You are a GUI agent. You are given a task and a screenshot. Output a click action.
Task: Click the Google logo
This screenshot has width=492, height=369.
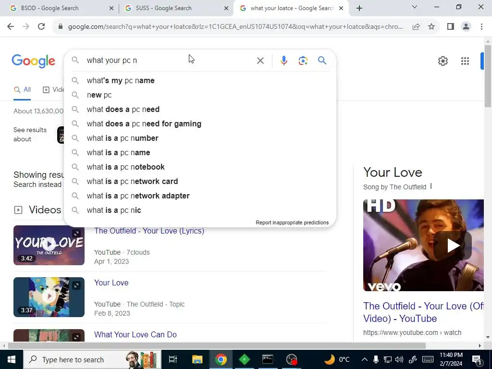point(34,61)
